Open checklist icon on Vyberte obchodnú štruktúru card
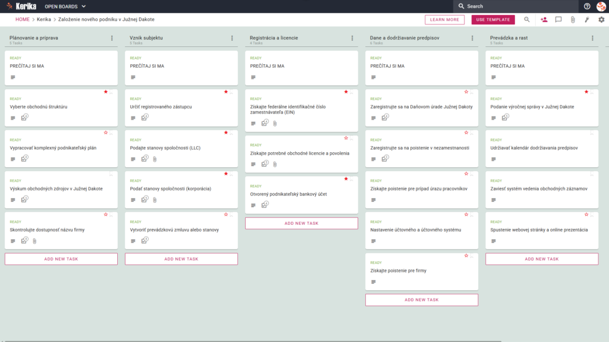Viewport: 609px width, 342px height. [x=24, y=117]
